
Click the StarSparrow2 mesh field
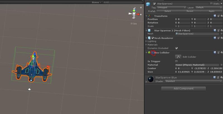pos(197,34)
